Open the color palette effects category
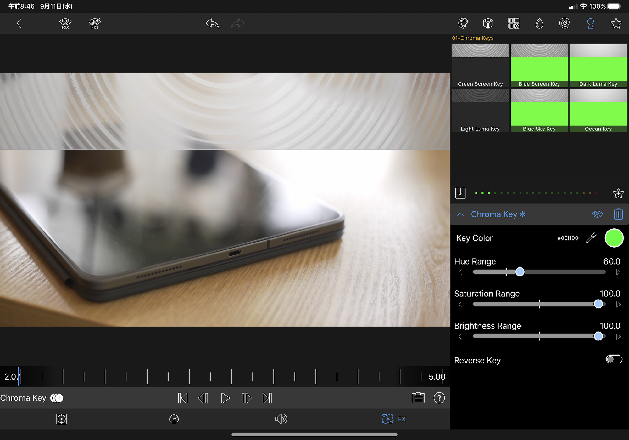This screenshot has width=629, height=440. 463,23
